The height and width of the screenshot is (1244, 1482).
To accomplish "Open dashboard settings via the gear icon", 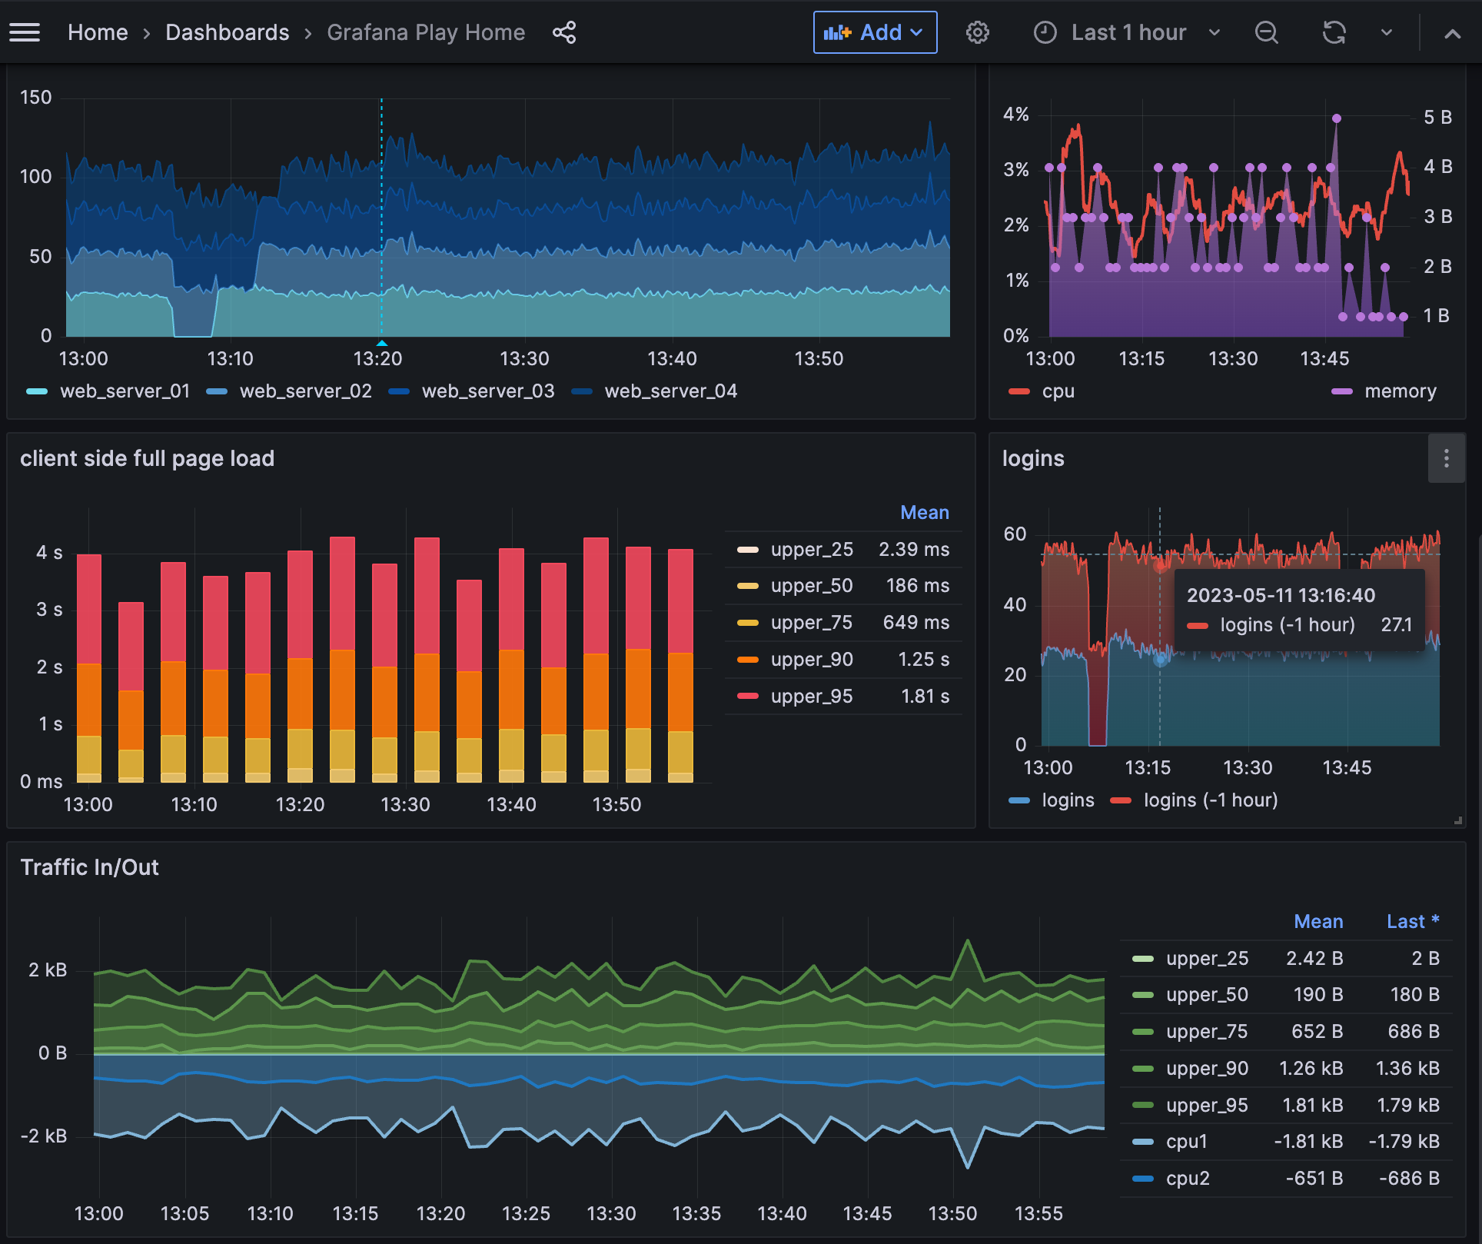I will tap(977, 32).
